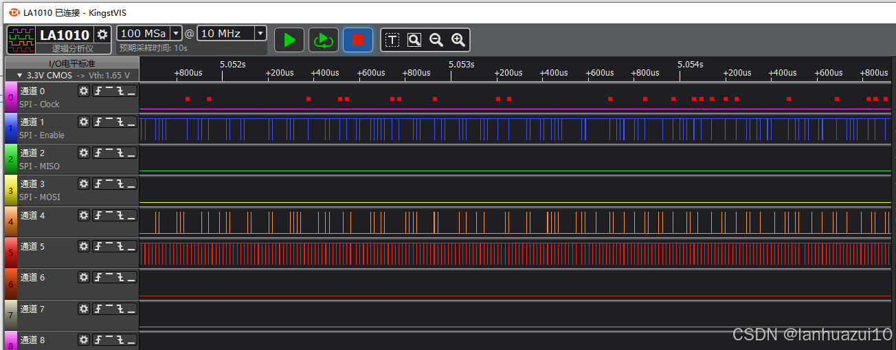Set falling edge trigger on 通道 2
Image resolution: width=896 pixels, height=350 pixels.
[120, 153]
